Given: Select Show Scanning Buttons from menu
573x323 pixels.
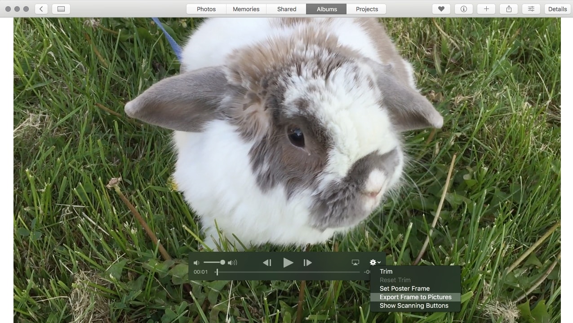Looking at the screenshot, I should point(414,306).
